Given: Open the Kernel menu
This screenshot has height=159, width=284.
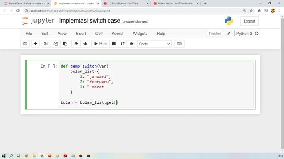Looking at the screenshot, I should tap(117, 34).
